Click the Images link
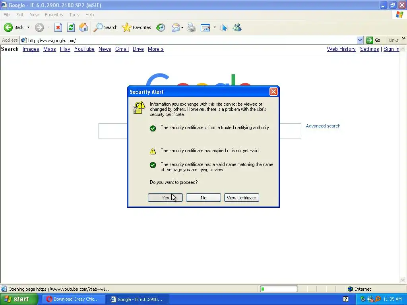407x305 pixels. (31, 49)
